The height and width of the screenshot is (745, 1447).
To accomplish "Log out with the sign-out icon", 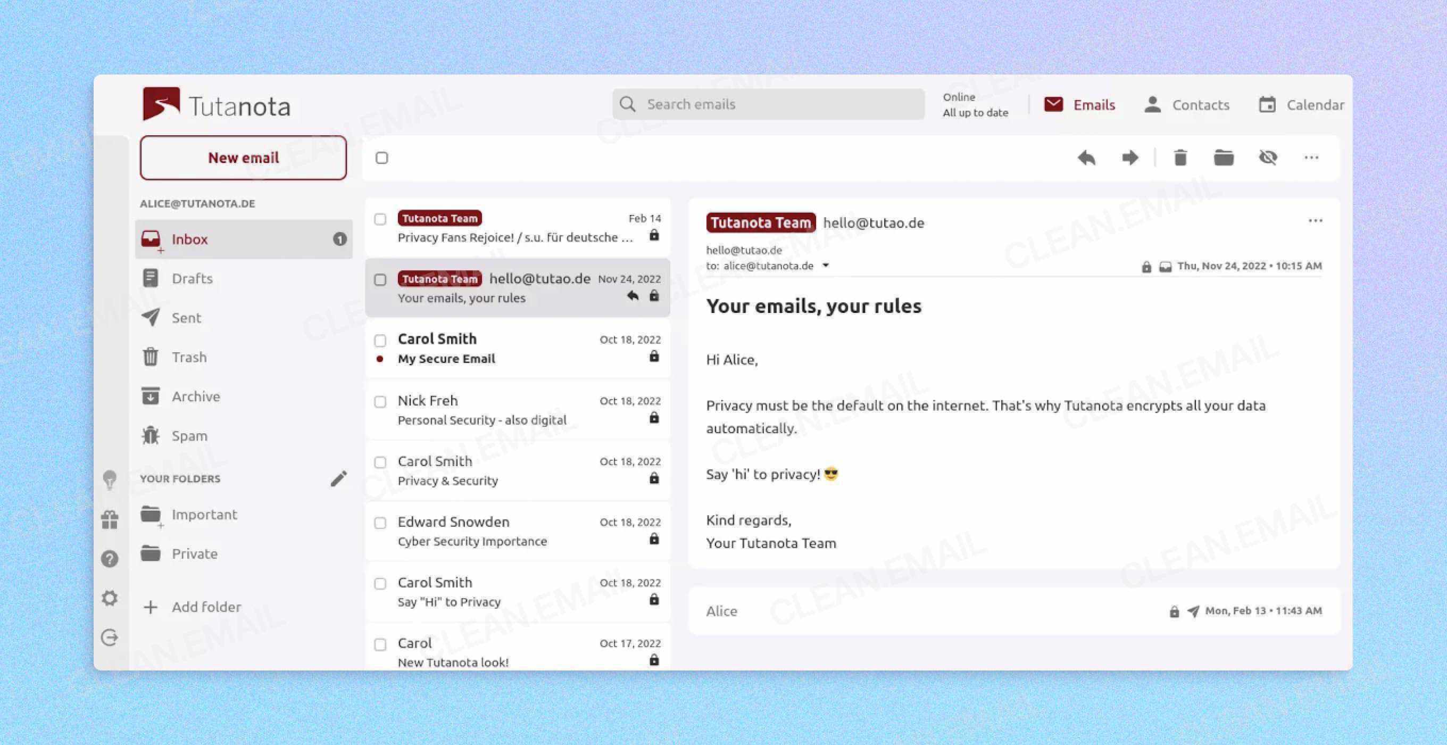I will 110,638.
